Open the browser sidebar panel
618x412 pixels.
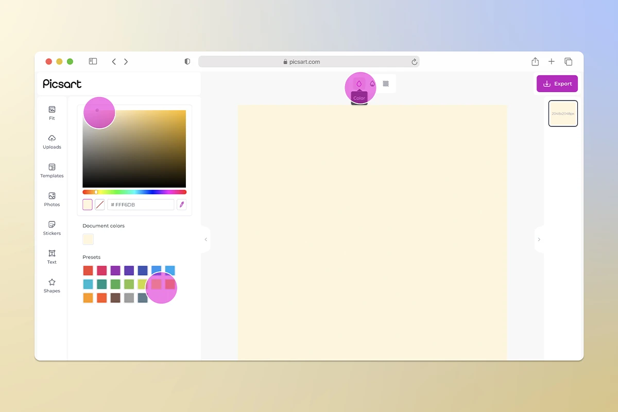(x=93, y=61)
